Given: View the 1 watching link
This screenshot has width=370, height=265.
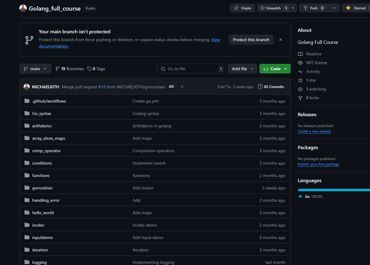Looking at the screenshot, I should coord(312,89).
